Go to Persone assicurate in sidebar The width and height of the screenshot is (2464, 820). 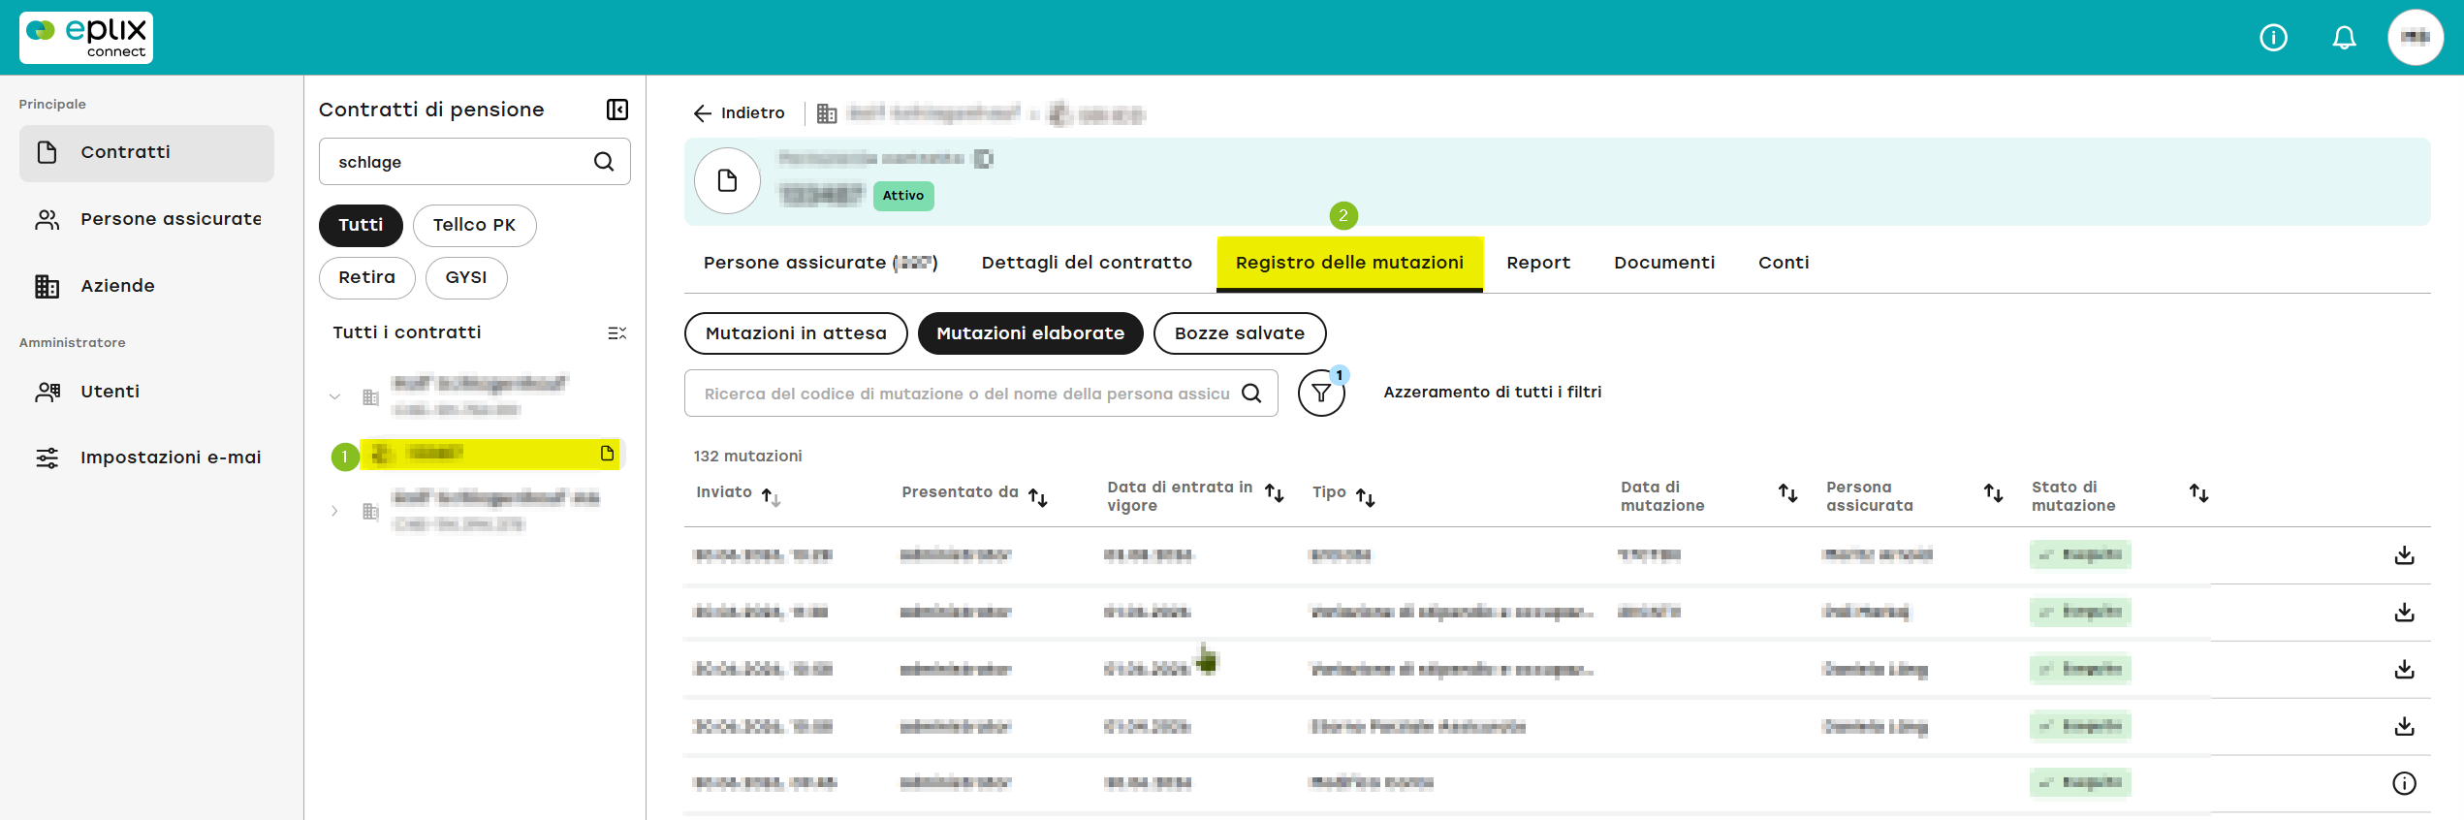(146, 220)
